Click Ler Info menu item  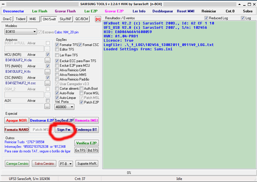[139, 11]
